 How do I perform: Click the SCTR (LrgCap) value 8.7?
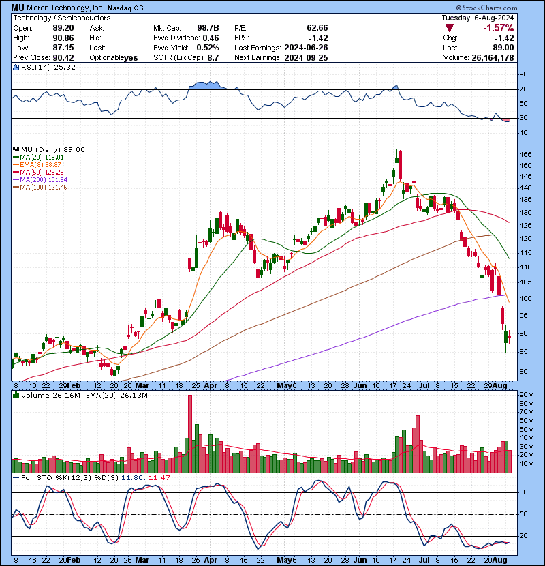pyautogui.click(x=213, y=58)
